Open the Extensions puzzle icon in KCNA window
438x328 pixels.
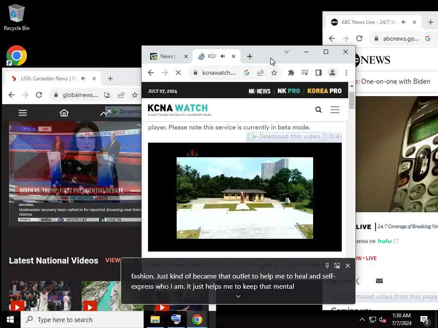(291, 73)
